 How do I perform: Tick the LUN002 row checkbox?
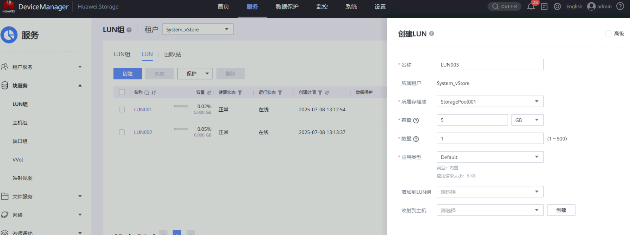click(x=122, y=132)
